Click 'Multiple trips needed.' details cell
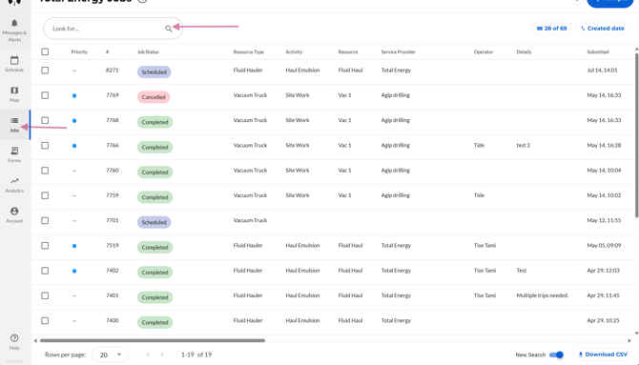This screenshot has width=639, height=365. [x=543, y=295]
